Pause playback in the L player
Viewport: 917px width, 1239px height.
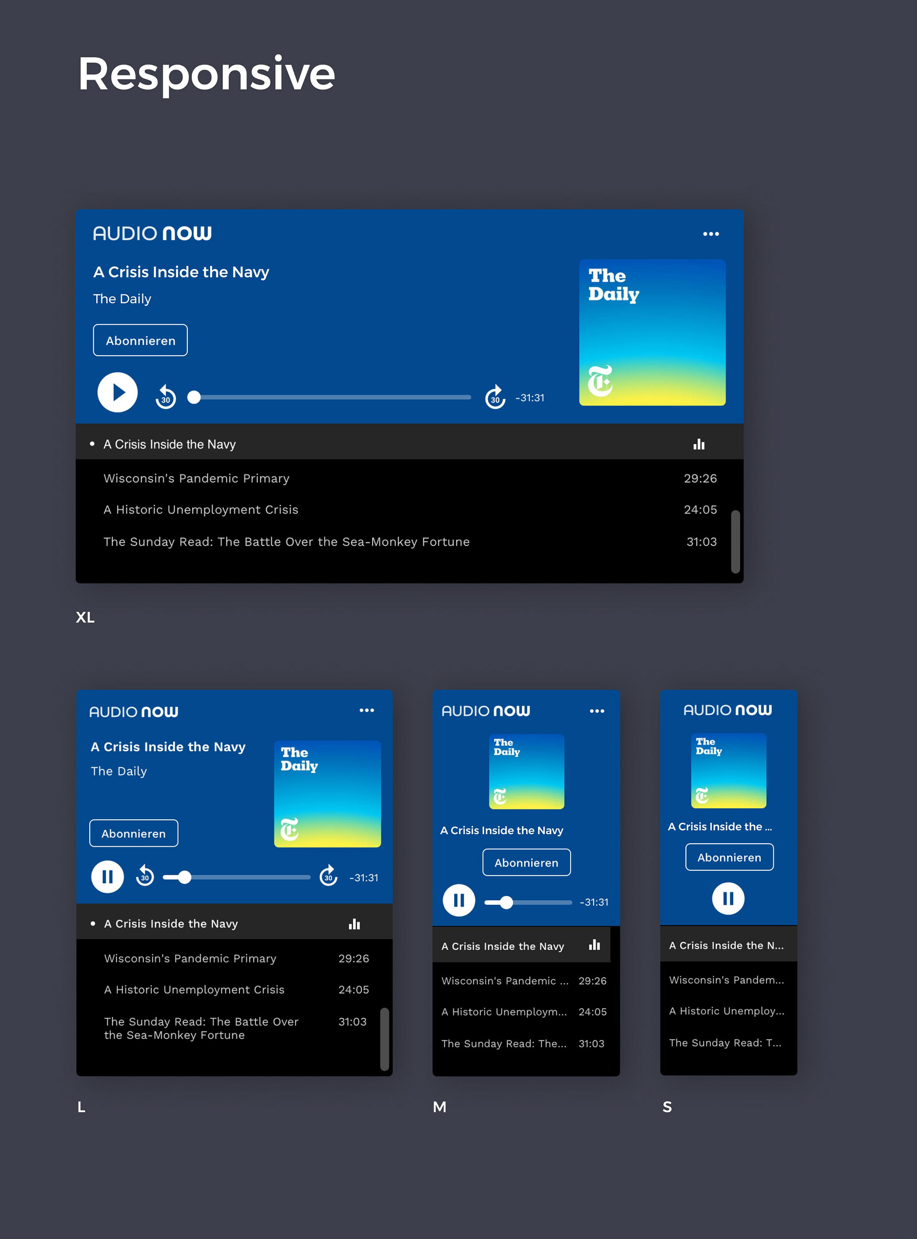pyautogui.click(x=107, y=877)
